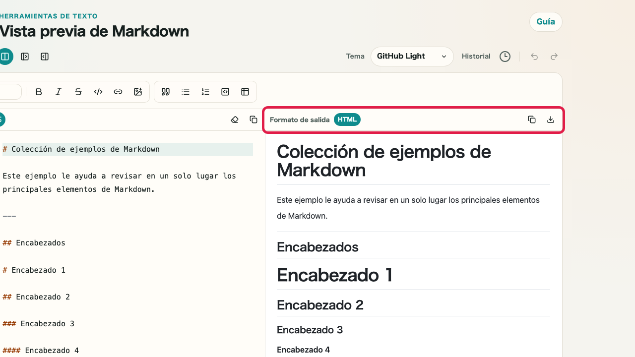635x357 pixels.
Task: Click the HTML output format badge
Action: tap(347, 119)
